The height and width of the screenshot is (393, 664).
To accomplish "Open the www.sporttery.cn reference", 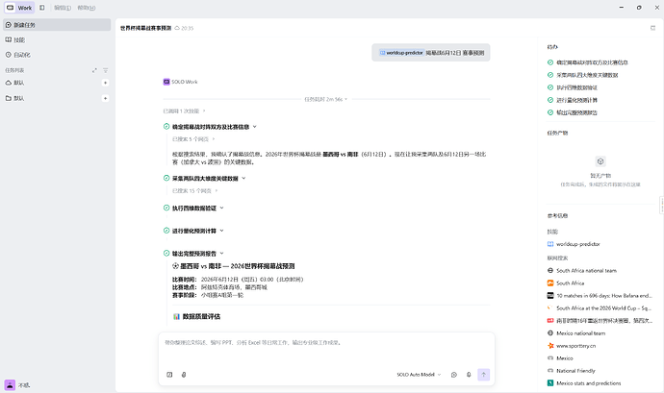I will tap(572, 346).
